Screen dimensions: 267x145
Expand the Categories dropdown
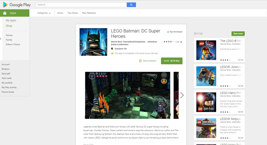point(44,13)
